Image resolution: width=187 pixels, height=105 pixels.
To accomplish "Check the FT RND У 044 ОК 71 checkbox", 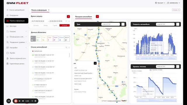I will point(33,85).
